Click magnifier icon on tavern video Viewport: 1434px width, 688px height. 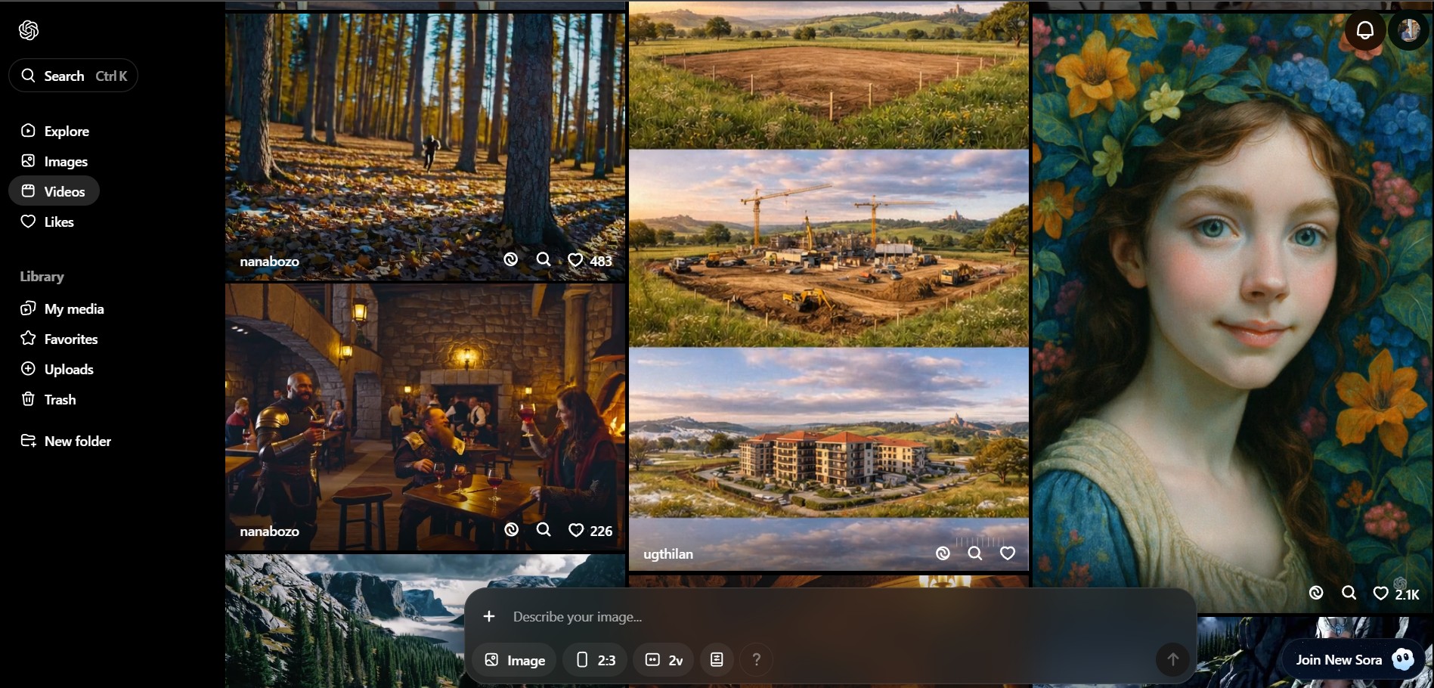544,530
